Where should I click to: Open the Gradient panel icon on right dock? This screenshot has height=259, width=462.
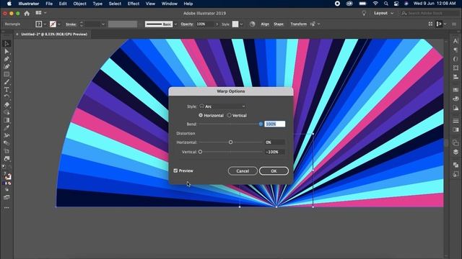pos(456,129)
